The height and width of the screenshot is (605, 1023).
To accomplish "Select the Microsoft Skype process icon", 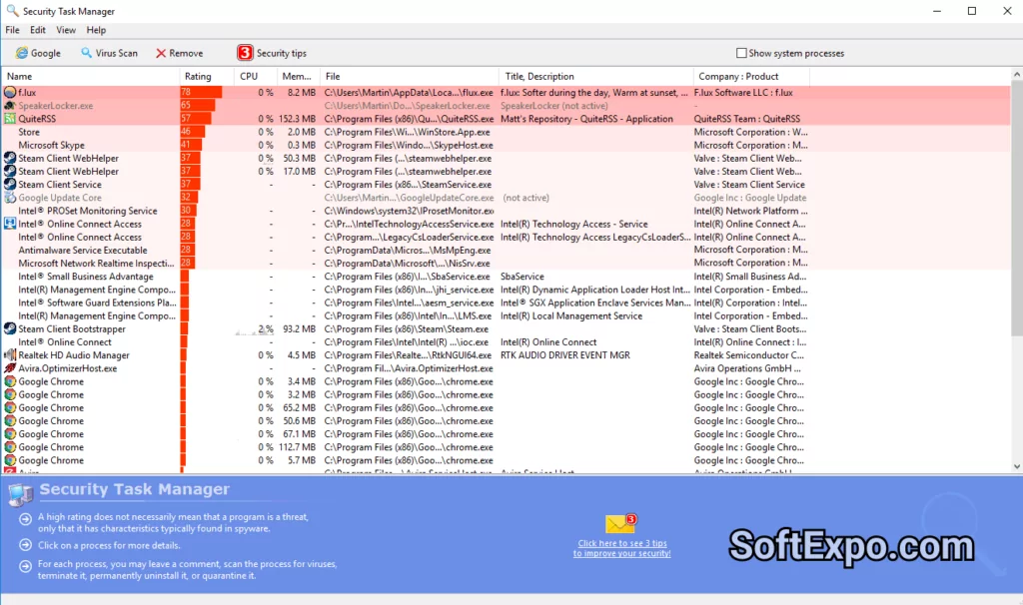I will [x=10, y=145].
